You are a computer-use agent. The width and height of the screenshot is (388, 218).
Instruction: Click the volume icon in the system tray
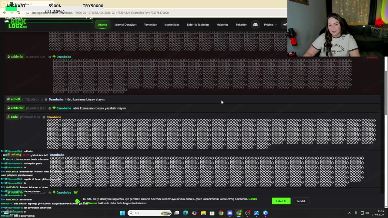tap(367, 213)
